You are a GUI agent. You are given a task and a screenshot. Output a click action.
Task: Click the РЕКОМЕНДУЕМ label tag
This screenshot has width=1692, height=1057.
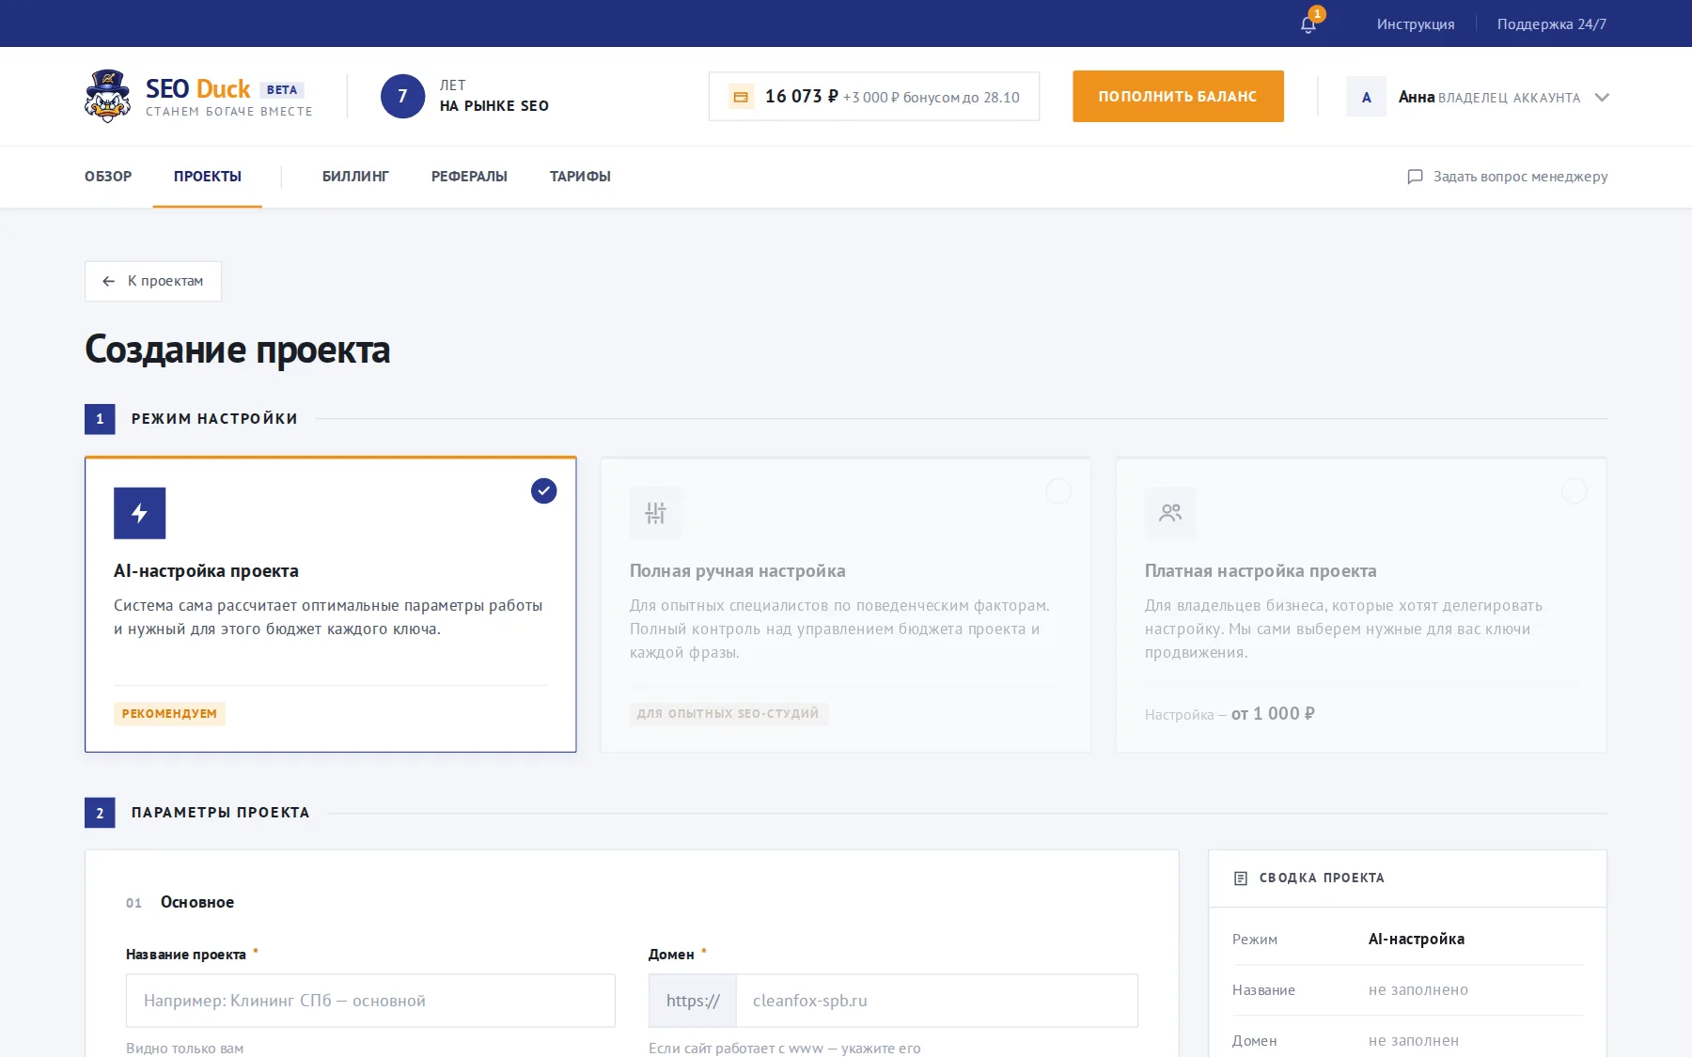coord(169,713)
